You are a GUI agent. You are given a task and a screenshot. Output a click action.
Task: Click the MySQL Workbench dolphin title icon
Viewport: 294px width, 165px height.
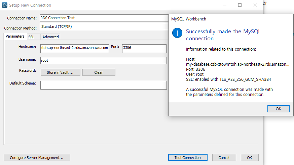[5, 5]
